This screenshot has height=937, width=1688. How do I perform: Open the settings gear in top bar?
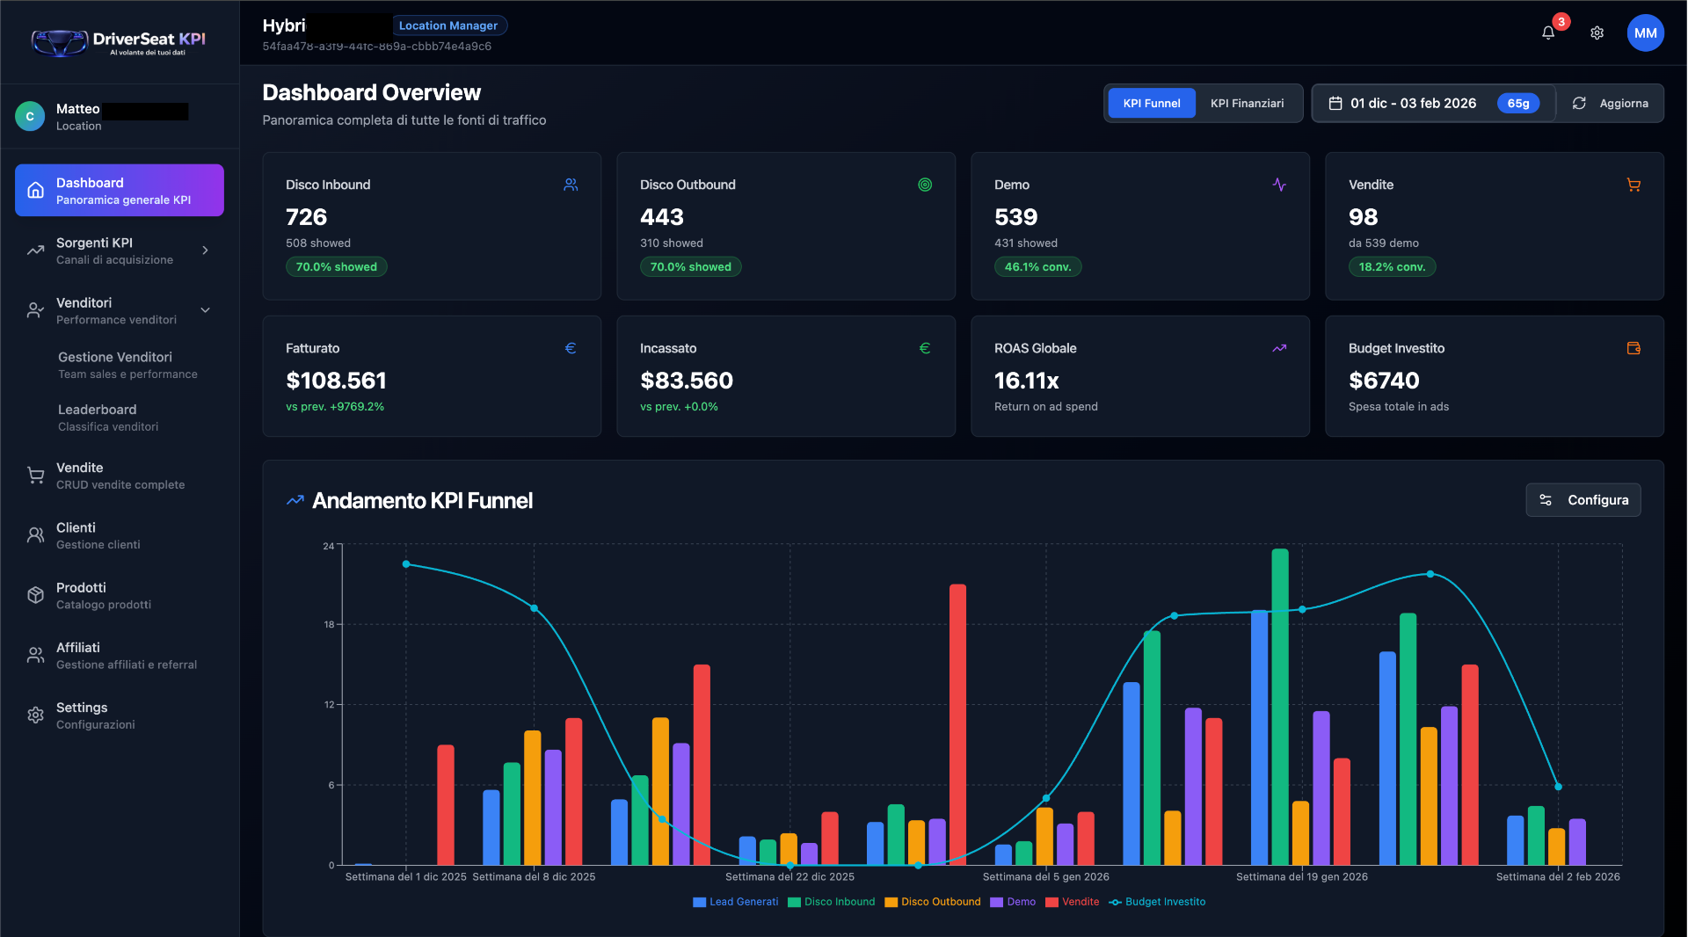click(1598, 33)
